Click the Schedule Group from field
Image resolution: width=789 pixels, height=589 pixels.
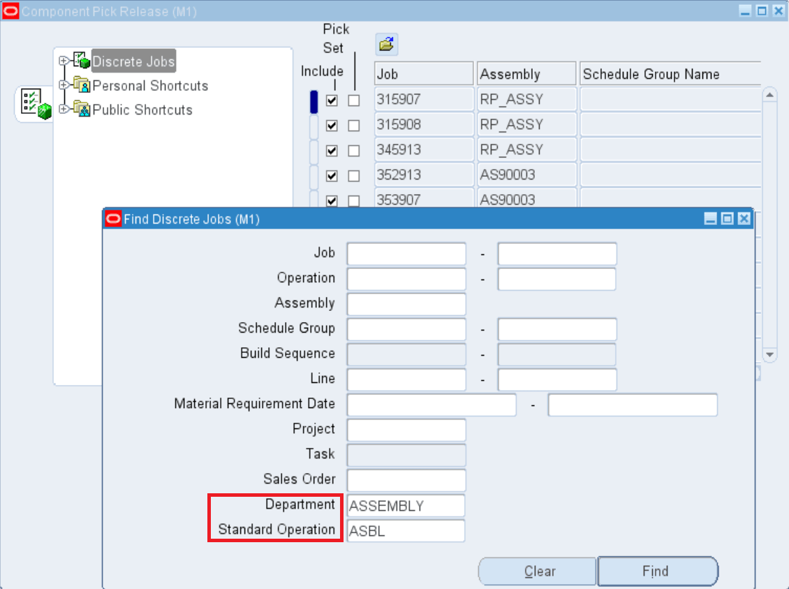click(x=406, y=329)
